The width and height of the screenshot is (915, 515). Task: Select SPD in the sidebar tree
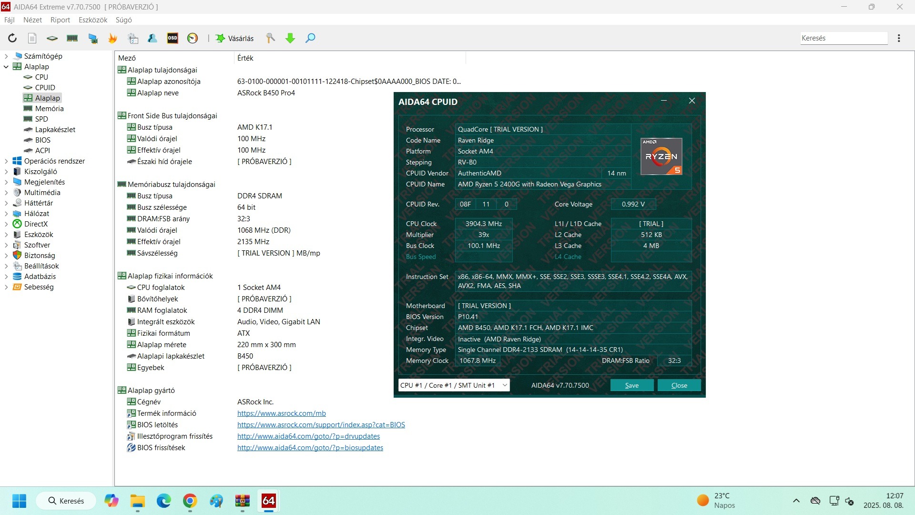[41, 119]
